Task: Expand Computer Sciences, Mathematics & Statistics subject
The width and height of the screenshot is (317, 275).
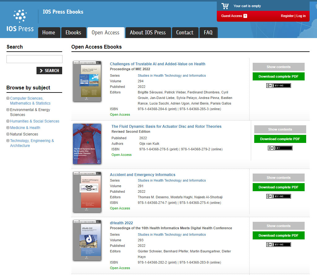Action: point(8,98)
